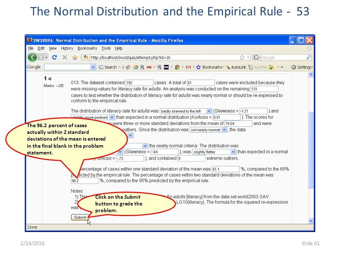Click the Kurtosis field showing -.73

pyautogui.click(x=130, y=158)
